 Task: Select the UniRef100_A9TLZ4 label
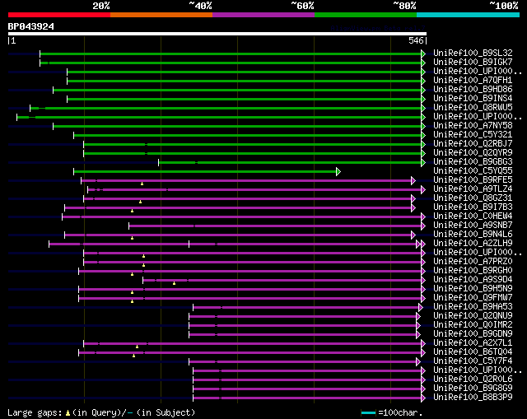473,189
